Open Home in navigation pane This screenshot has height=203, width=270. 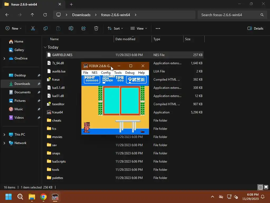(19, 41)
